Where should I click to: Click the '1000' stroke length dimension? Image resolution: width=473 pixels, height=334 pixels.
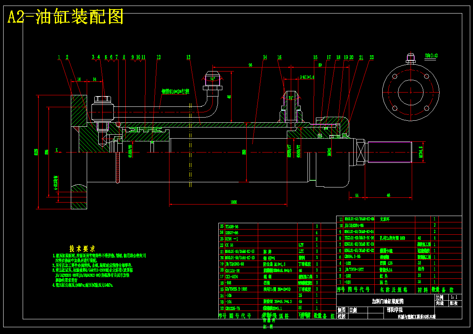pos(233,202)
